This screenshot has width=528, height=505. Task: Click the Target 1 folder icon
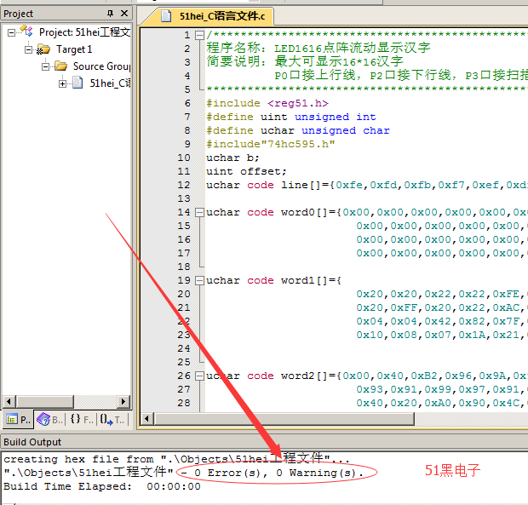pyautogui.click(x=45, y=49)
